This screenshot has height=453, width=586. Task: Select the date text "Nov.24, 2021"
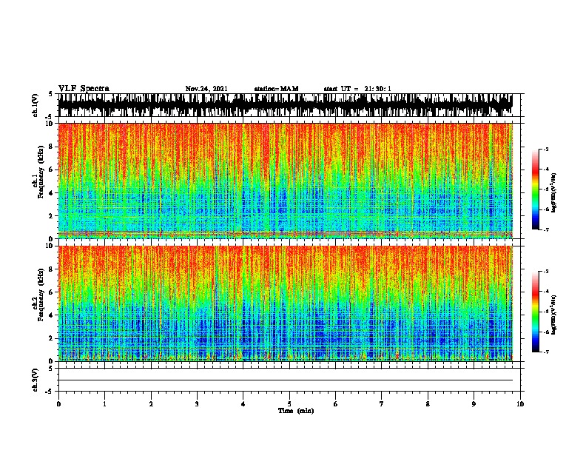pyautogui.click(x=206, y=89)
